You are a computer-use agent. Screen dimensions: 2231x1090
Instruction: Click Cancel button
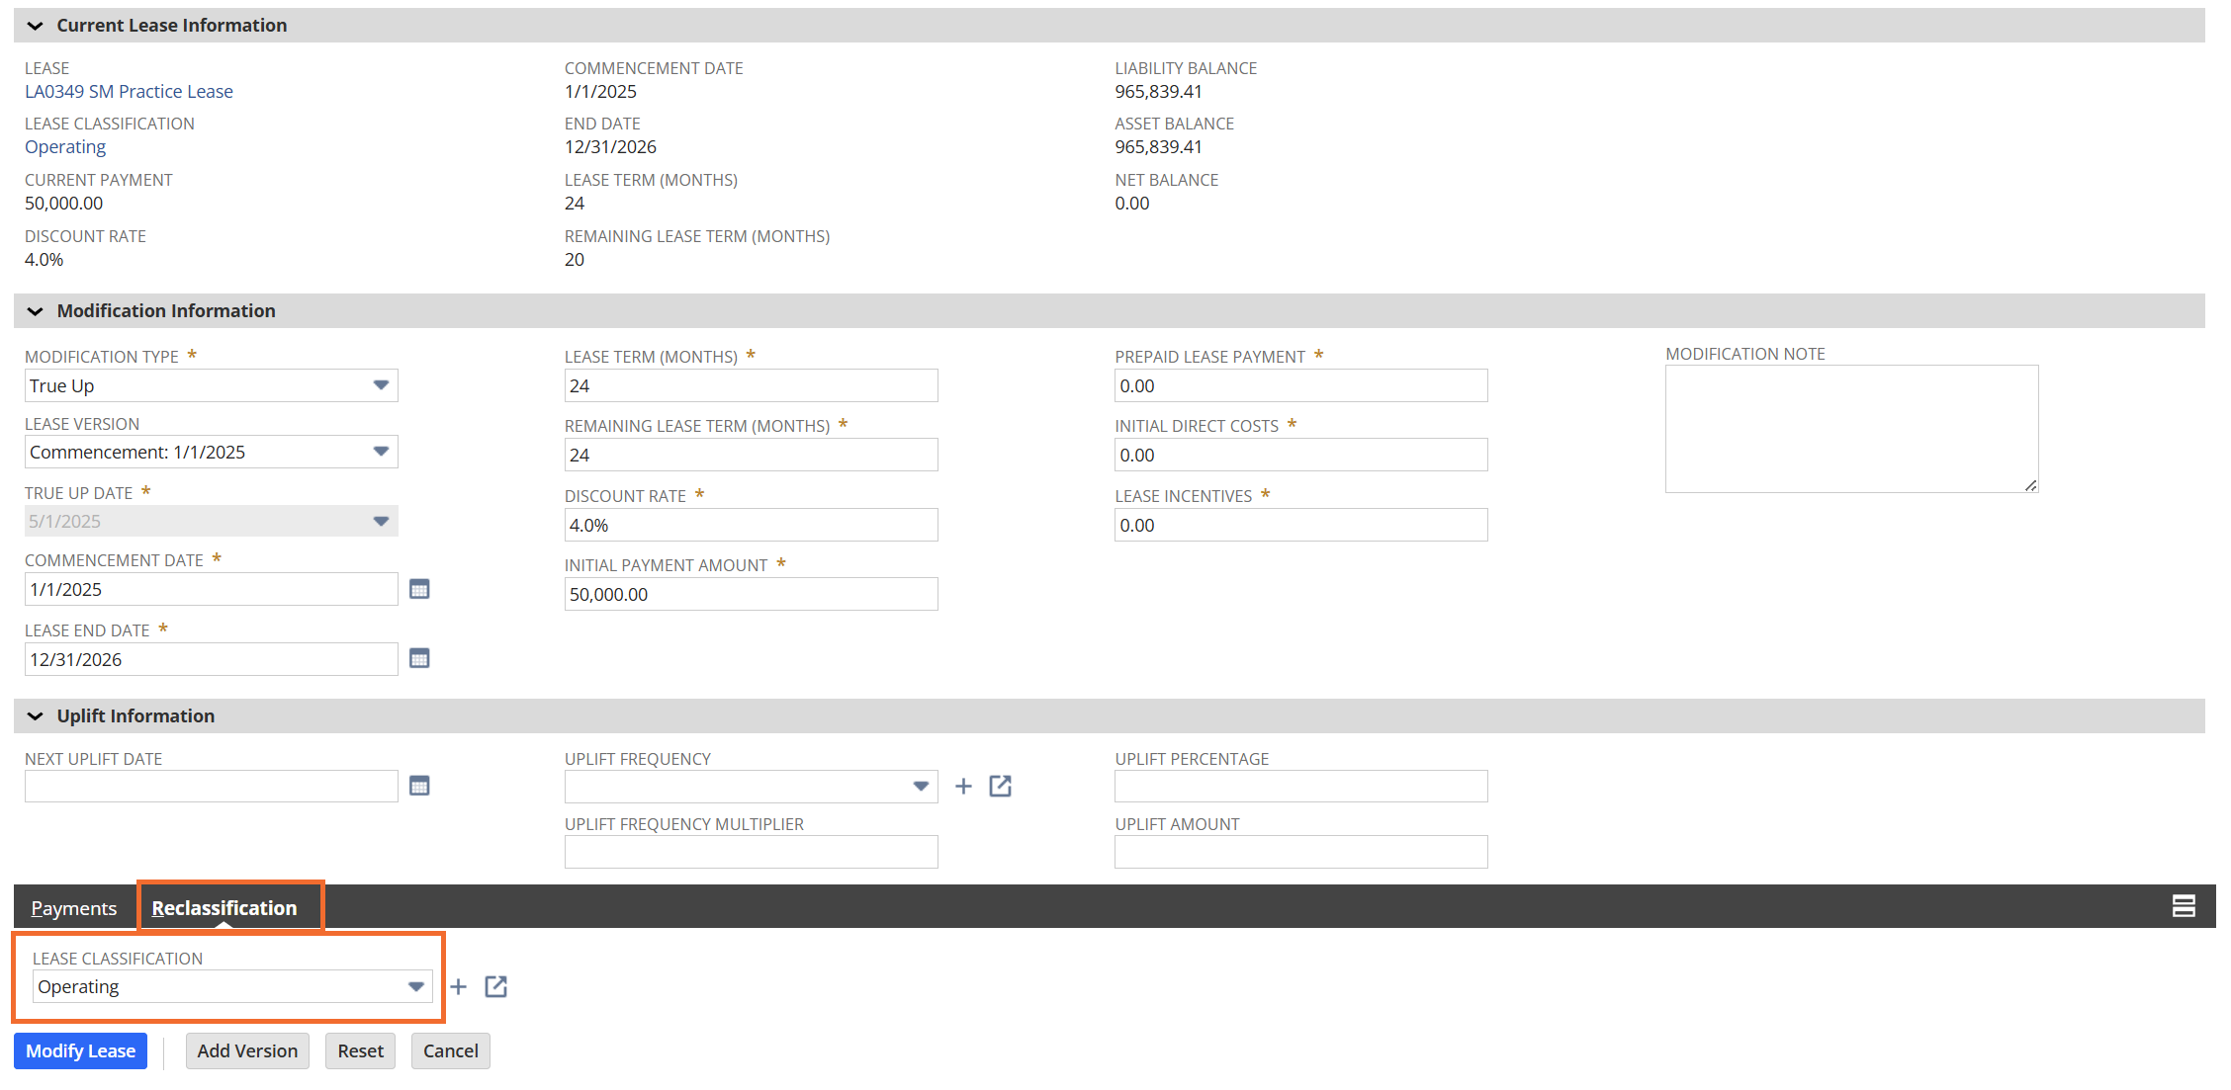click(x=451, y=1050)
